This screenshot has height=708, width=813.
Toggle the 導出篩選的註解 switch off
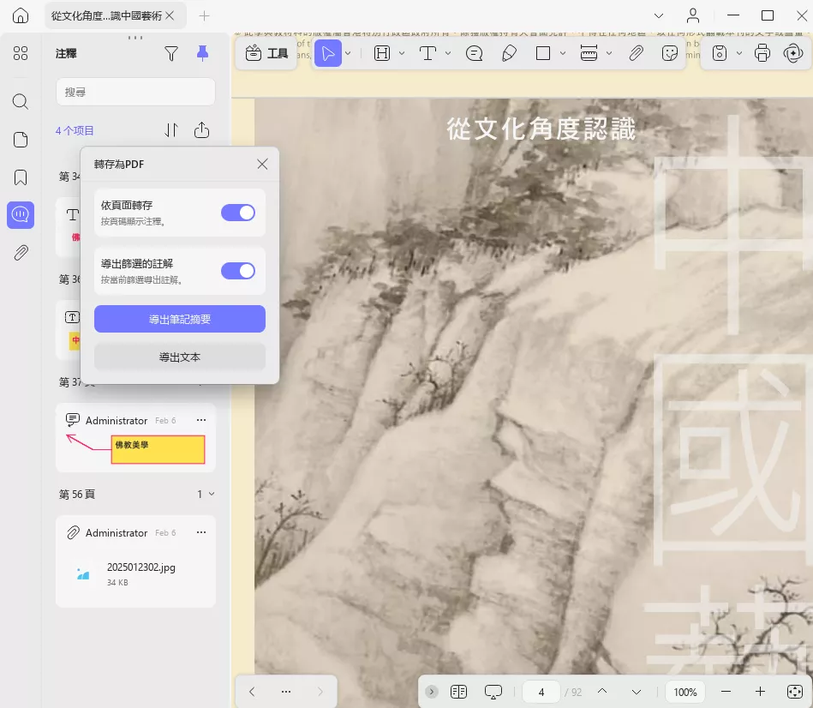(238, 271)
